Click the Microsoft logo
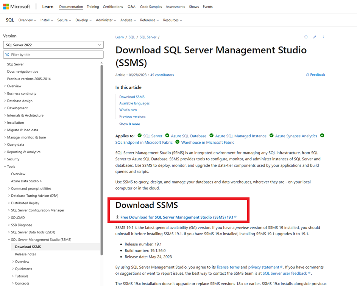Image resolution: width=357 pixels, height=286 pixels. [x=16, y=6]
